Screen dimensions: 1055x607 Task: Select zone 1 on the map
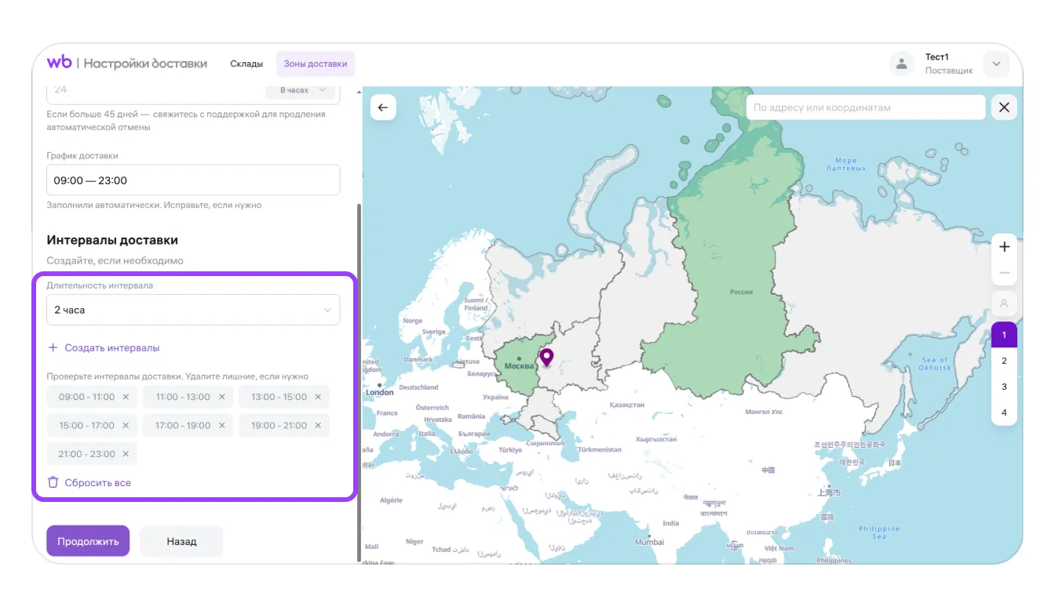point(1004,335)
